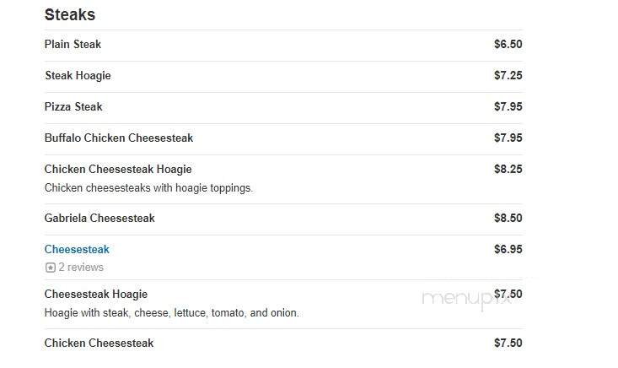618x368 pixels.
Task: Click the $6.95 Cheesesteak price
Action: (508, 249)
